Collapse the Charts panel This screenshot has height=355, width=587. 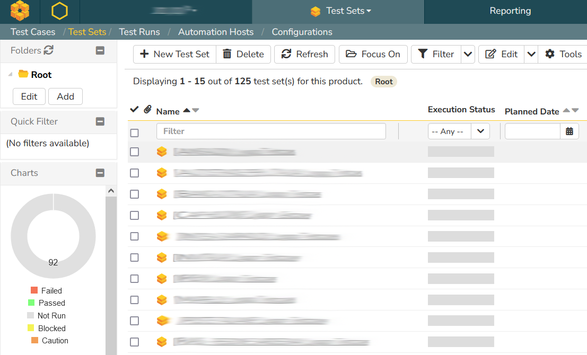(x=100, y=173)
